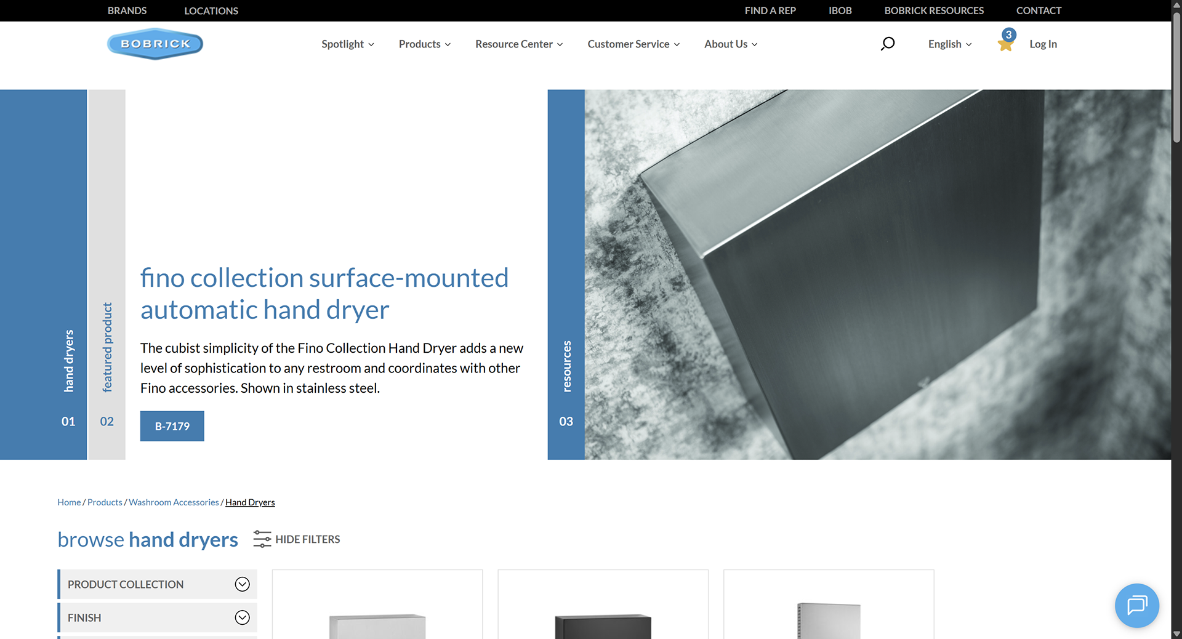1182x639 pixels.
Task: Go to Products breadcrumb
Action: 105,502
